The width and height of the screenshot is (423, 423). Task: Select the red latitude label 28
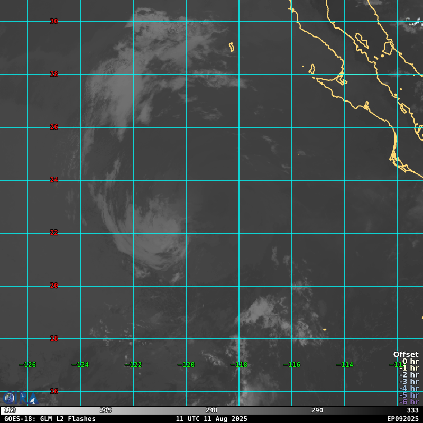[x=54, y=74]
